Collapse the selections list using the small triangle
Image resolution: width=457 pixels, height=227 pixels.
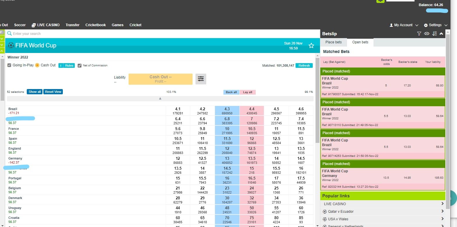160,98
